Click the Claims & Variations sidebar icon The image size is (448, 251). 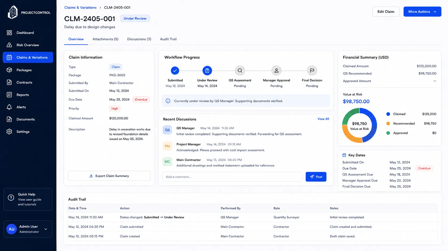tap(9, 57)
